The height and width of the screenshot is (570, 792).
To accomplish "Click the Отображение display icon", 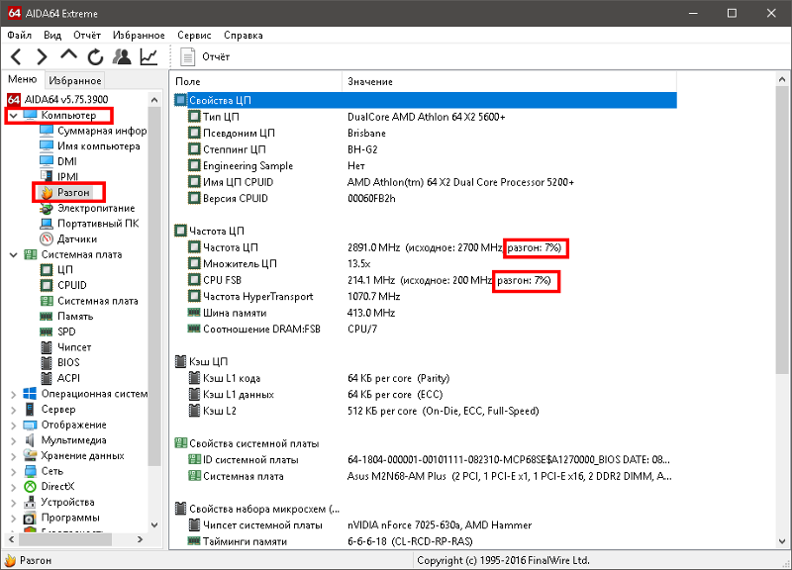I will coord(31,426).
